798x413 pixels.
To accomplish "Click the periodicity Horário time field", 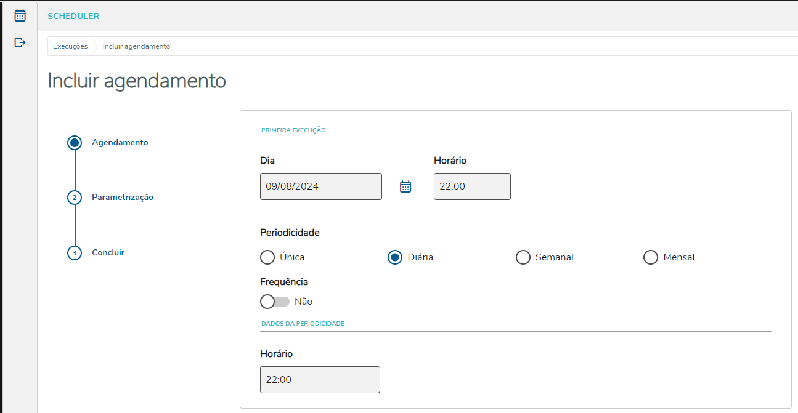I will [x=320, y=380].
